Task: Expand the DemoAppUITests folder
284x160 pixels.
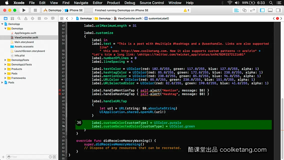Action: coord(5,64)
